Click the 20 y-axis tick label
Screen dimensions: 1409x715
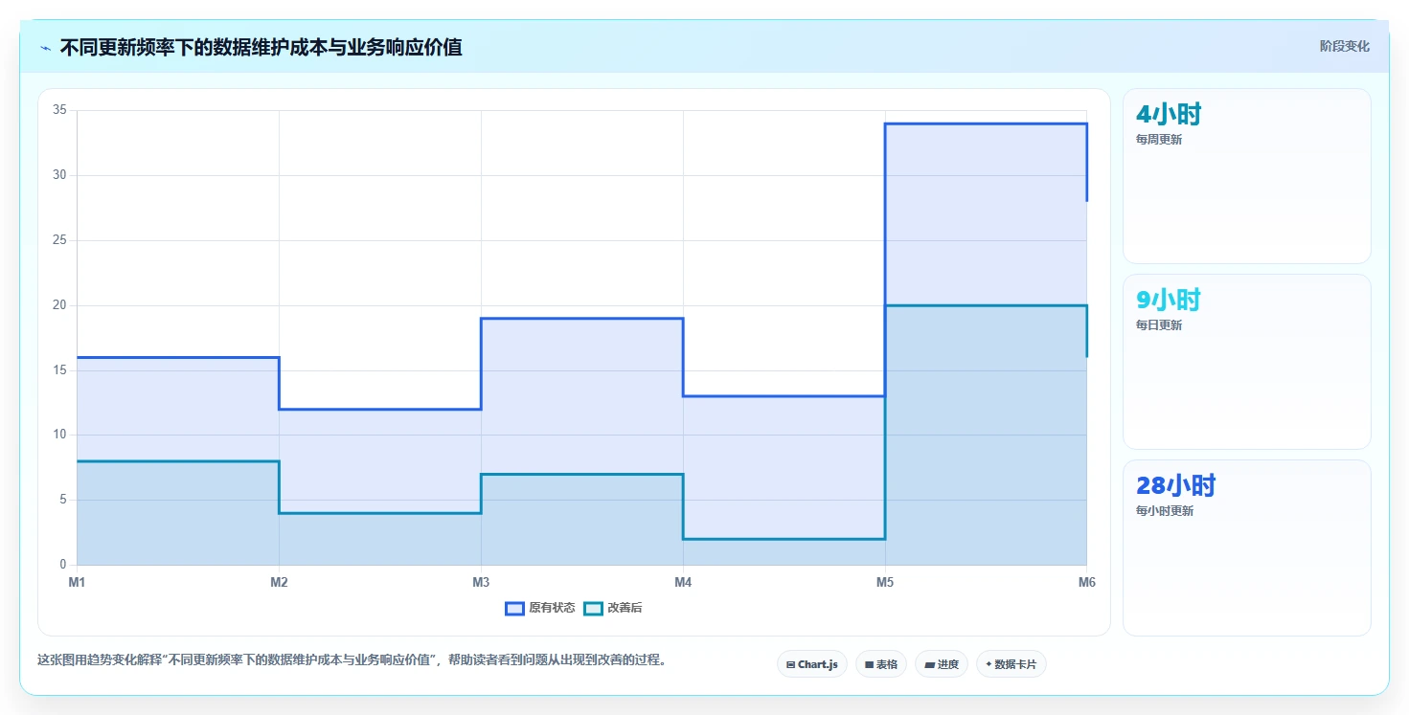[x=59, y=305]
